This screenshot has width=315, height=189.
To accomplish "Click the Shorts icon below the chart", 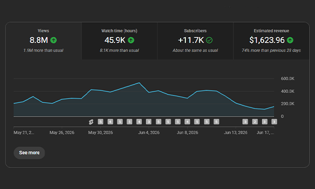I will [91, 122].
